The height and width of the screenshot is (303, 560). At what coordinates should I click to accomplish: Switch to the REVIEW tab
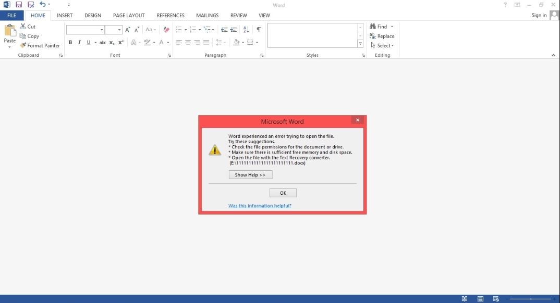239,15
